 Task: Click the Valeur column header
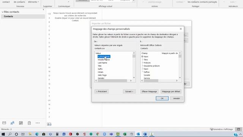click(98, 53)
